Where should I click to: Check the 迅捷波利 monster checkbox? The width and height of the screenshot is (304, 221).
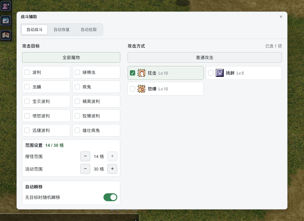[27, 130]
